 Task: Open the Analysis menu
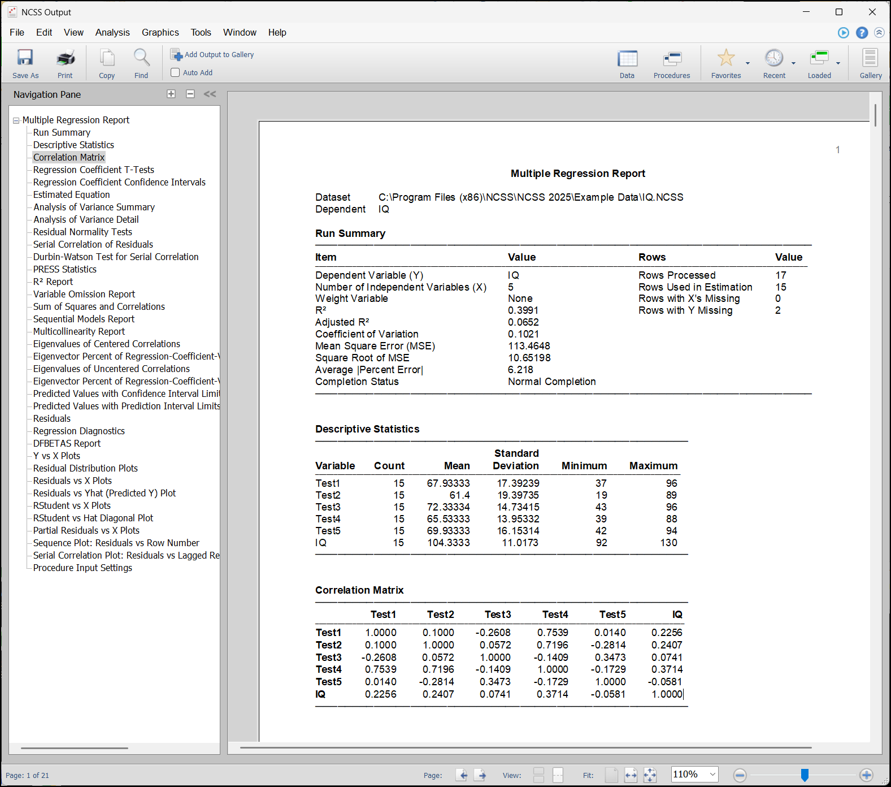(x=112, y=32)
